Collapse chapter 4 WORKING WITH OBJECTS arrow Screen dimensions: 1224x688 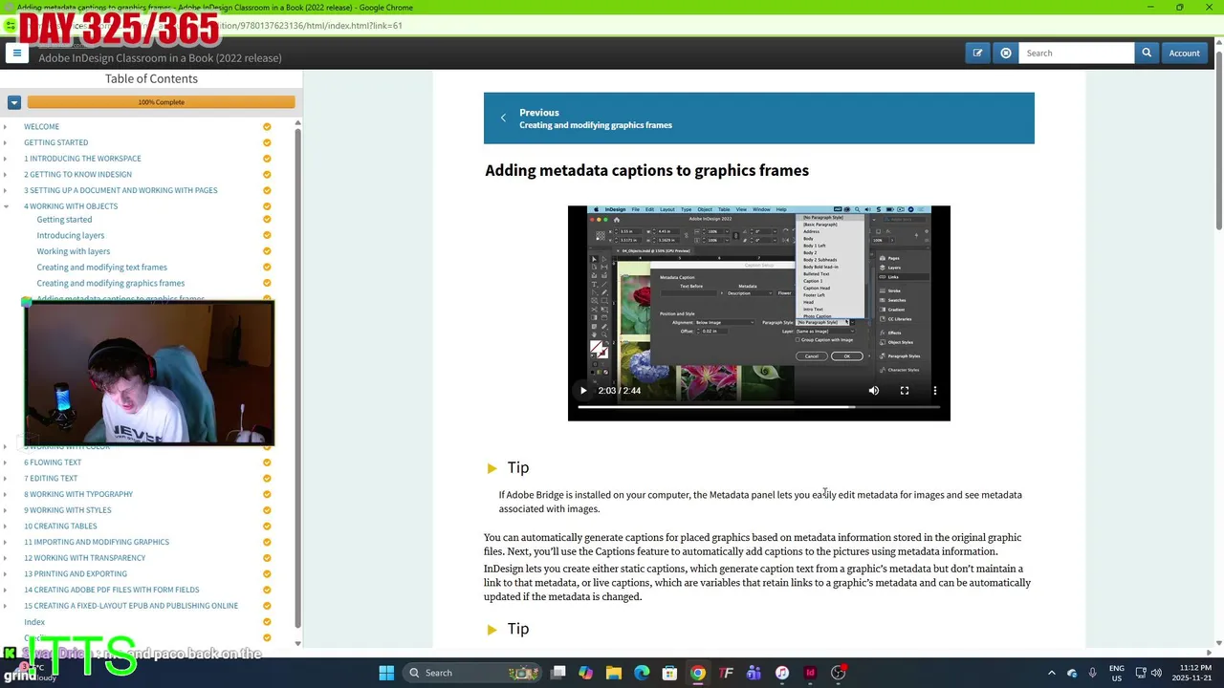point(5,206)
